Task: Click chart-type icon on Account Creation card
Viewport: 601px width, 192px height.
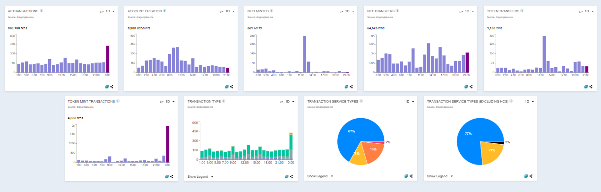Action: point(222,11)
